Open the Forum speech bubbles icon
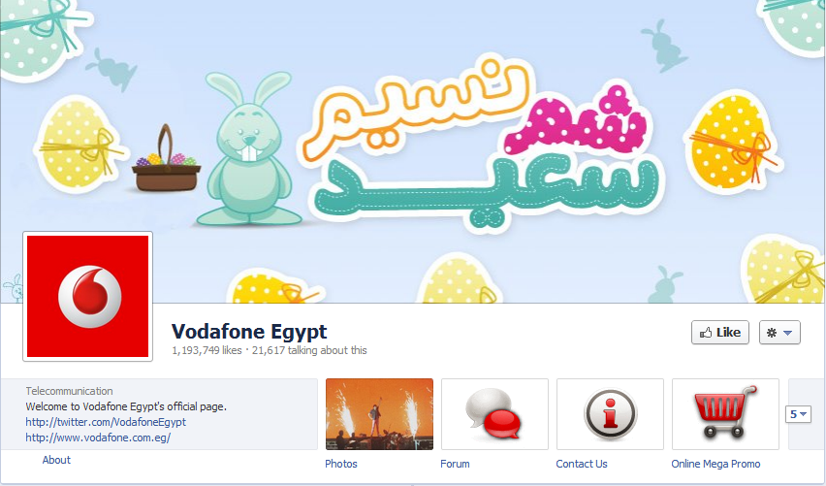Image resolution: width=826 pixels, height=486 pixels. pyautogui.click(x=494, y=414)
